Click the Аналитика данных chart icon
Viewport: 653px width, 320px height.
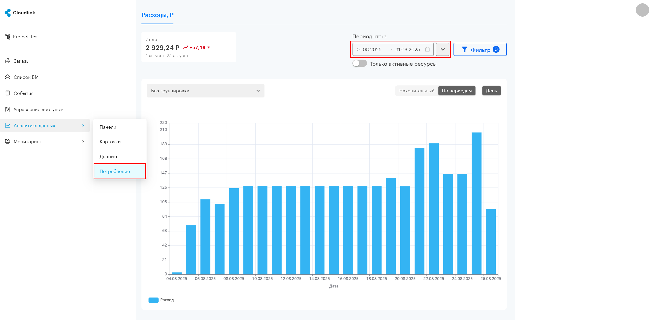point(8,125)
